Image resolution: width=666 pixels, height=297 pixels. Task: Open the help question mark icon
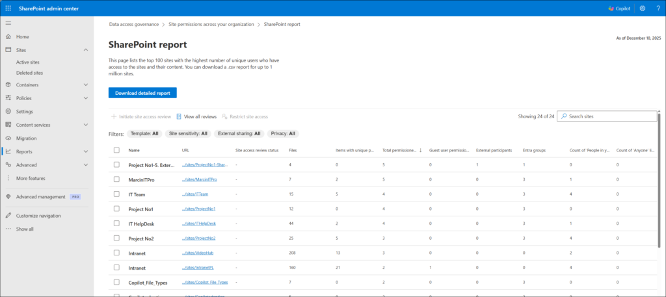(657, 8)
